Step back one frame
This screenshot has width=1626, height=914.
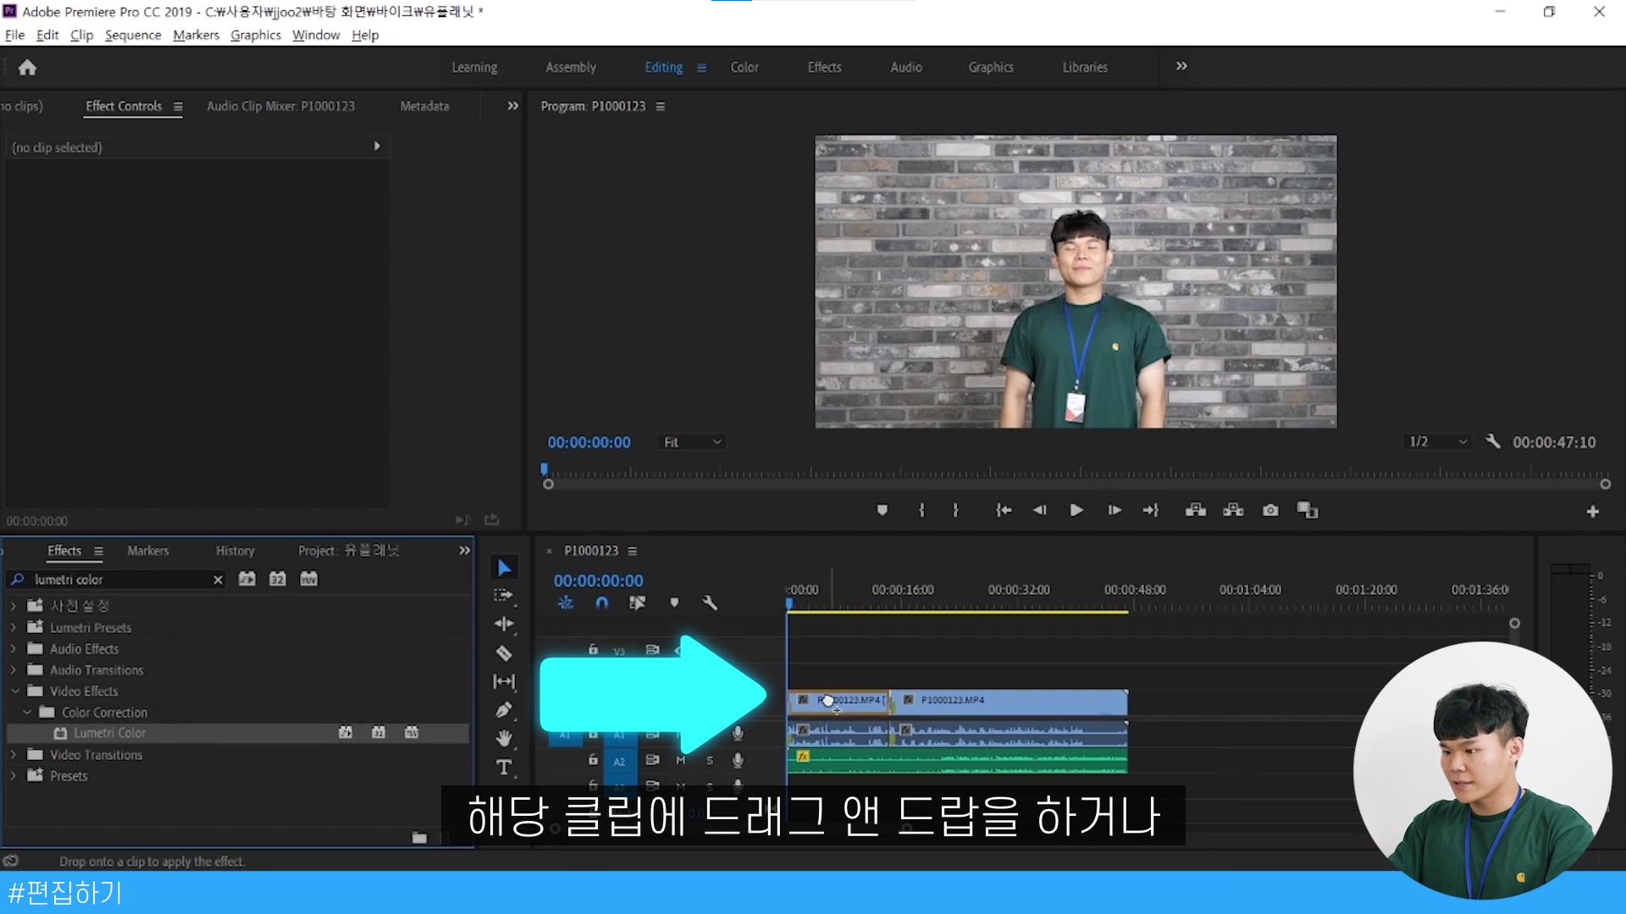click(1039, 510)
